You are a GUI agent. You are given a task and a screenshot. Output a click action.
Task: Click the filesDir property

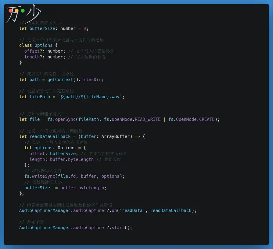(x=92, y=80)
